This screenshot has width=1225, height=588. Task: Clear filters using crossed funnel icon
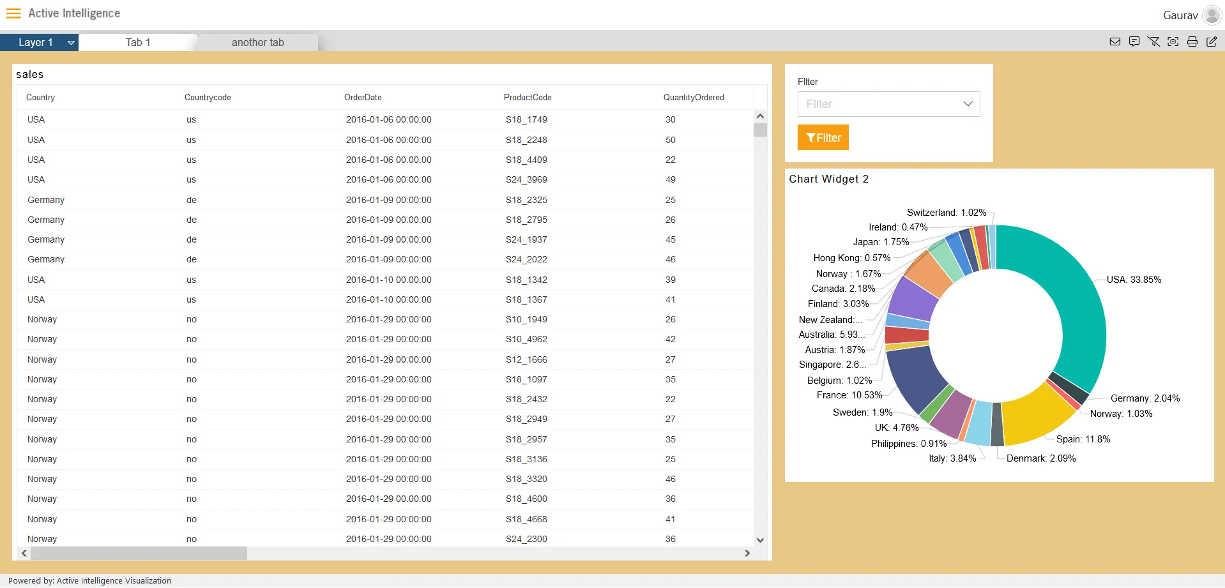coord(1153,42)
